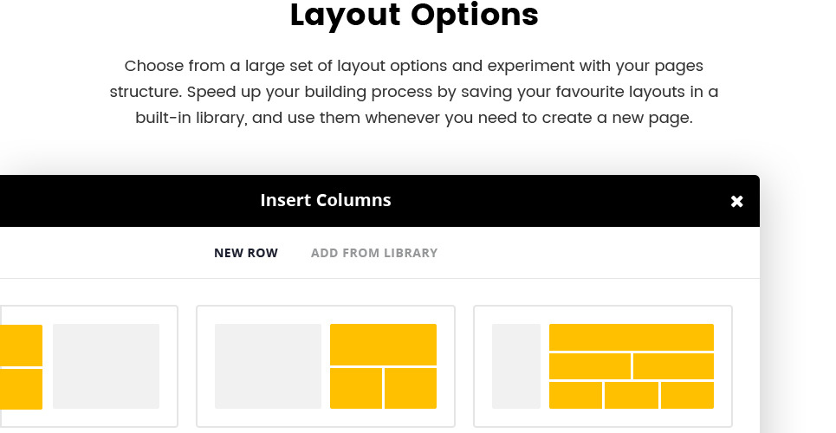Pick upper yellow block in leftmost layout card
Screen dimensions: 836x433
click(21, 345)
